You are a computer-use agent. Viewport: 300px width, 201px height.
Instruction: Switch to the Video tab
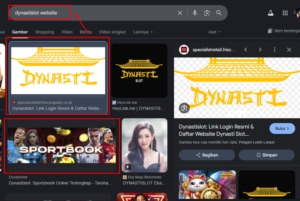pyautogui.click(x=67, y=32)
